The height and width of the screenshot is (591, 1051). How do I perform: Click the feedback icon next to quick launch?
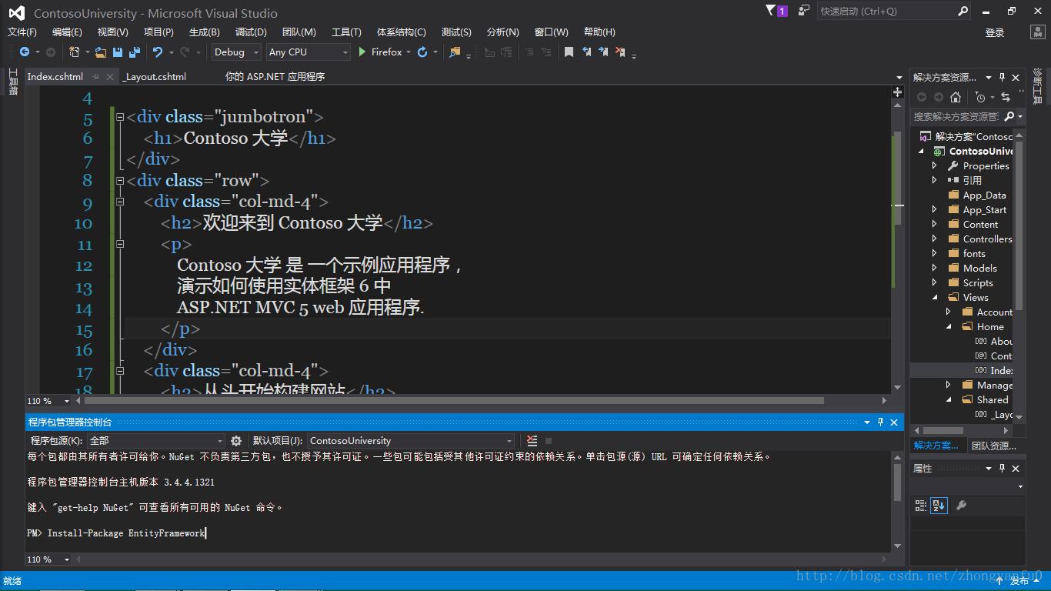(x=804, y=11)
